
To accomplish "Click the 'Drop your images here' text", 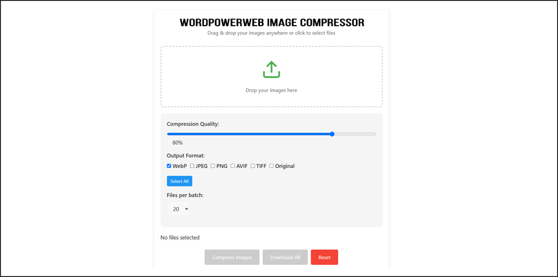I will (271, 90).
